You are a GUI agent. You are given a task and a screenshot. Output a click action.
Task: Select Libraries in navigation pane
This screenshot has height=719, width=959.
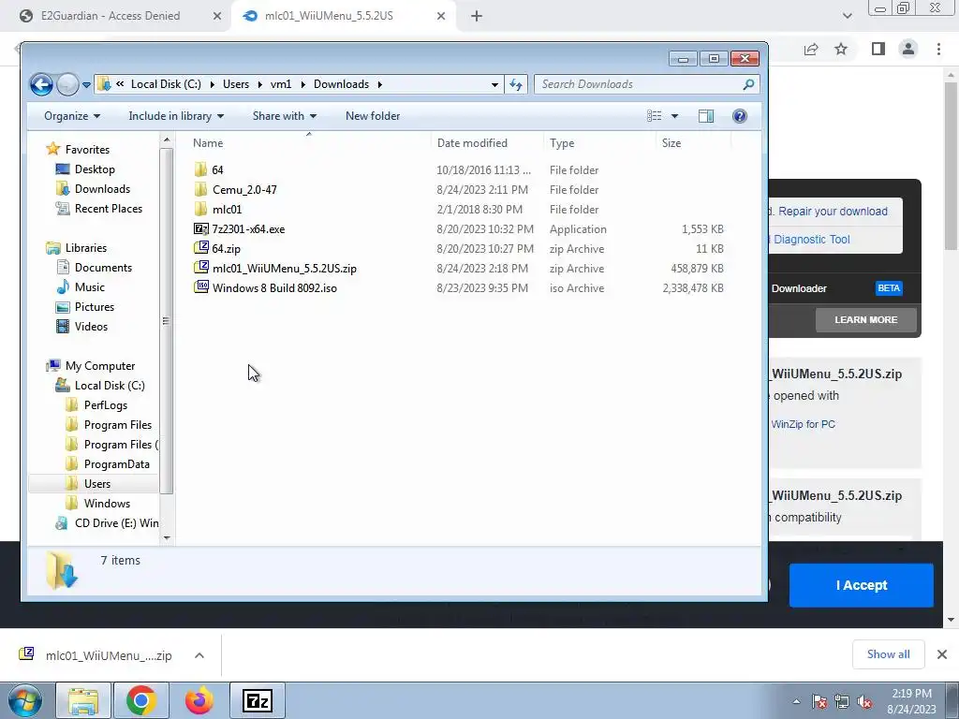[x=85, y=247]
